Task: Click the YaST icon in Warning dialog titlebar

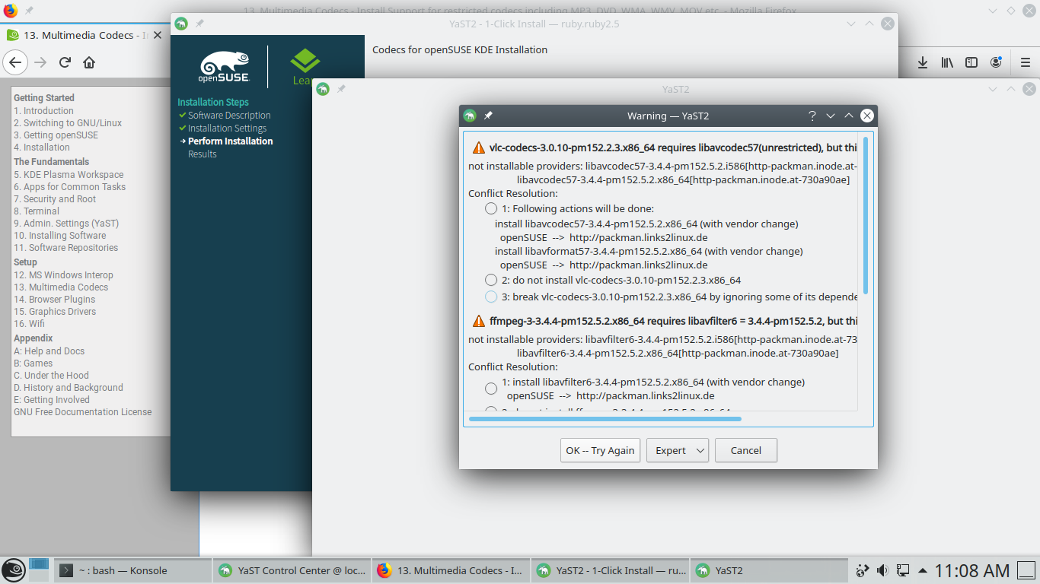Action: (x=471, y=116)
